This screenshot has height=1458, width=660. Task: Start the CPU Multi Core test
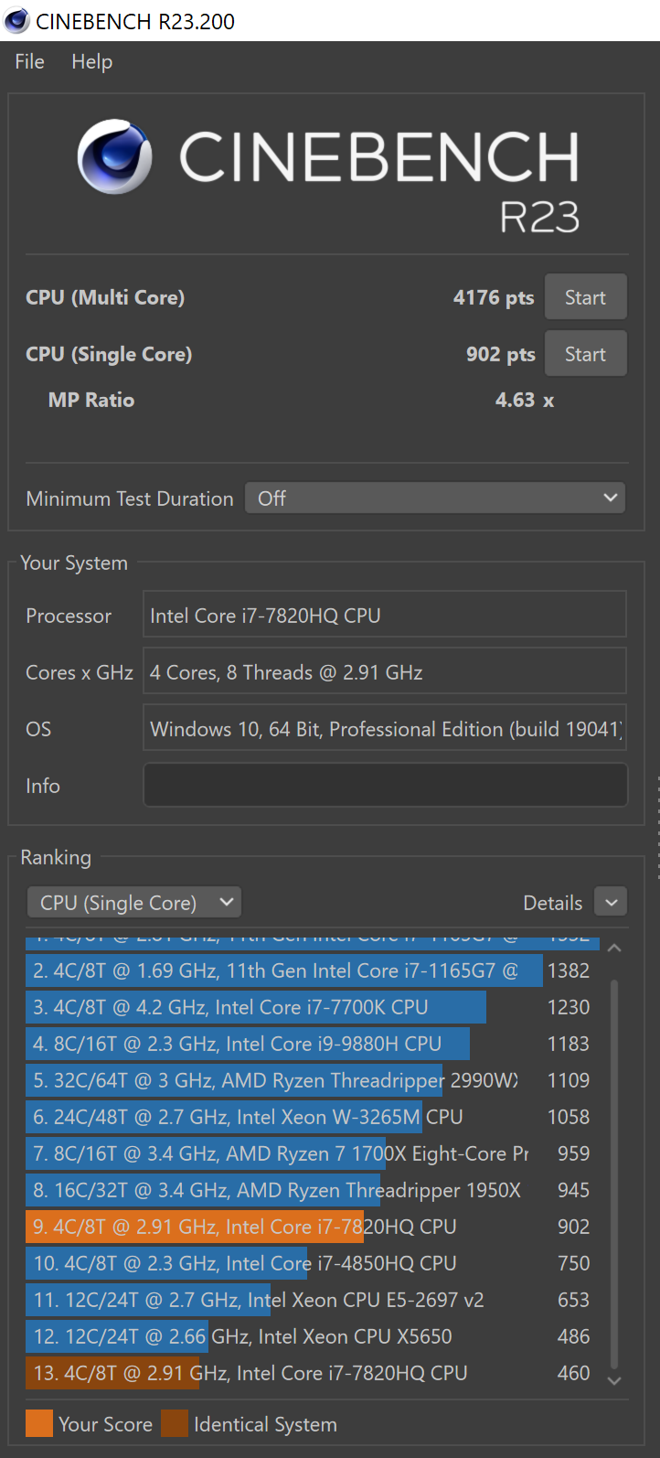585,297
